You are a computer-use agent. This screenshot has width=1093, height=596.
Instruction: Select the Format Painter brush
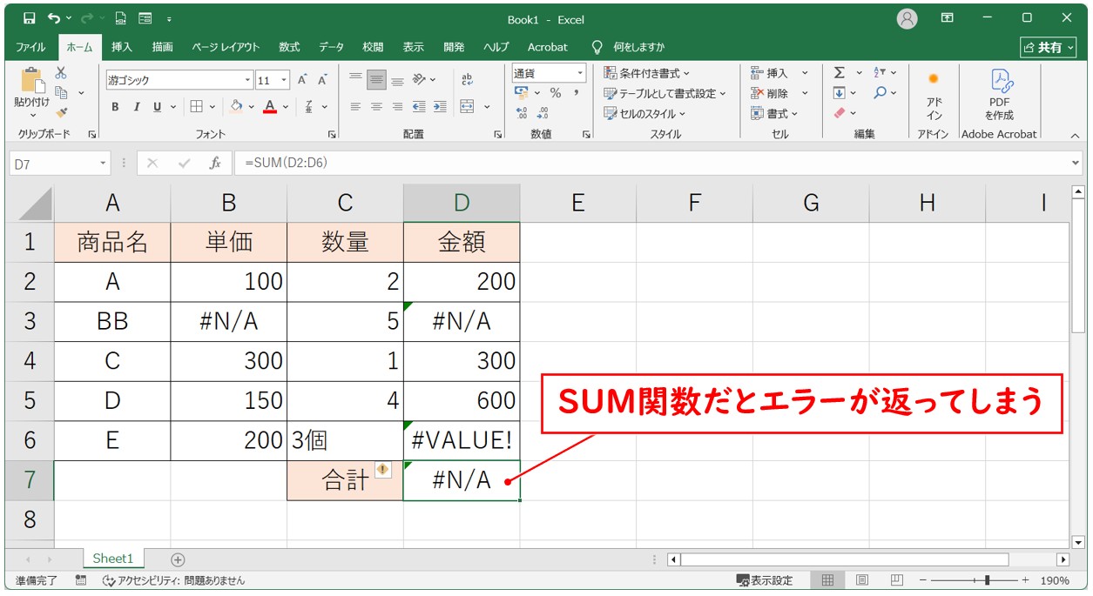[x=61, y=111]
